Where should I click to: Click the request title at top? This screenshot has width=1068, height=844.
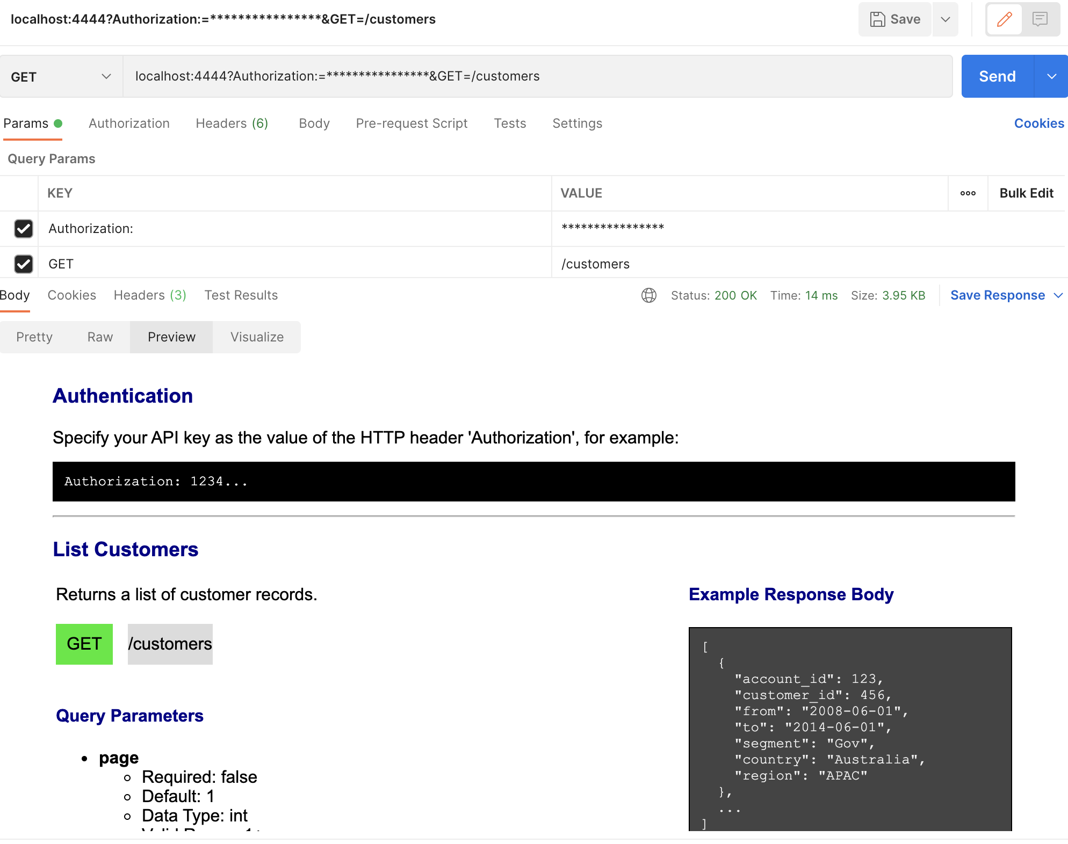(x=223, y=19)
